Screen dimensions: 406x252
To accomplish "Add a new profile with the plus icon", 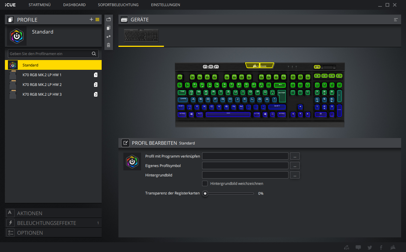I will click(91, 20).
